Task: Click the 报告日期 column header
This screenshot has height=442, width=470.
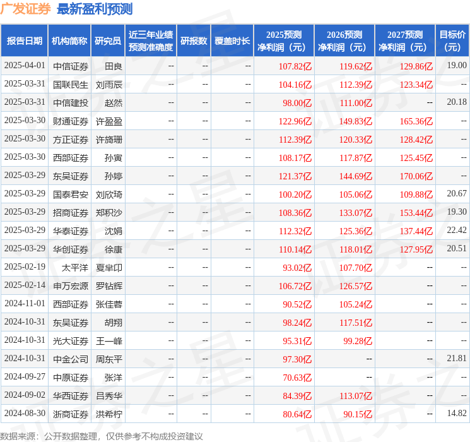Action: point(24,41)
